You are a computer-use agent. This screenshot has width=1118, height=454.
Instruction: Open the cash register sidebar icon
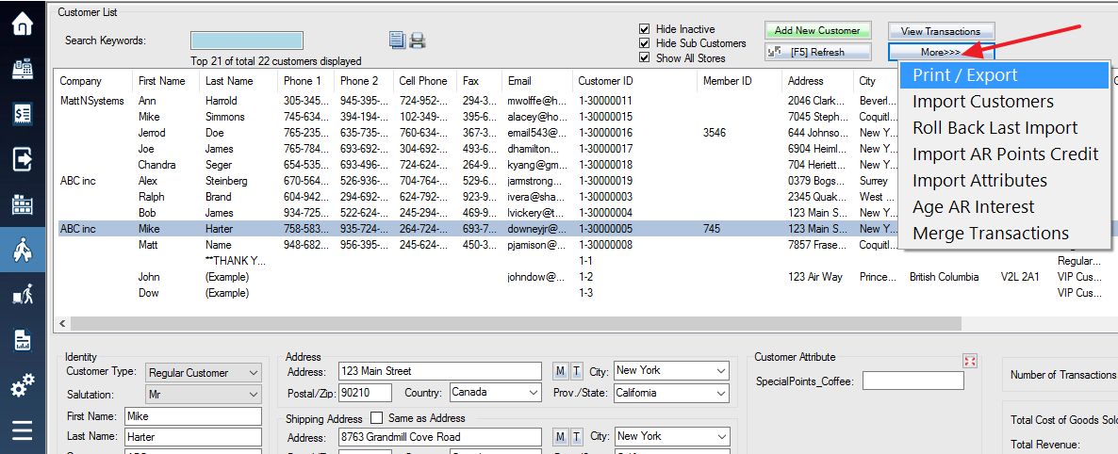pos(23,69)
